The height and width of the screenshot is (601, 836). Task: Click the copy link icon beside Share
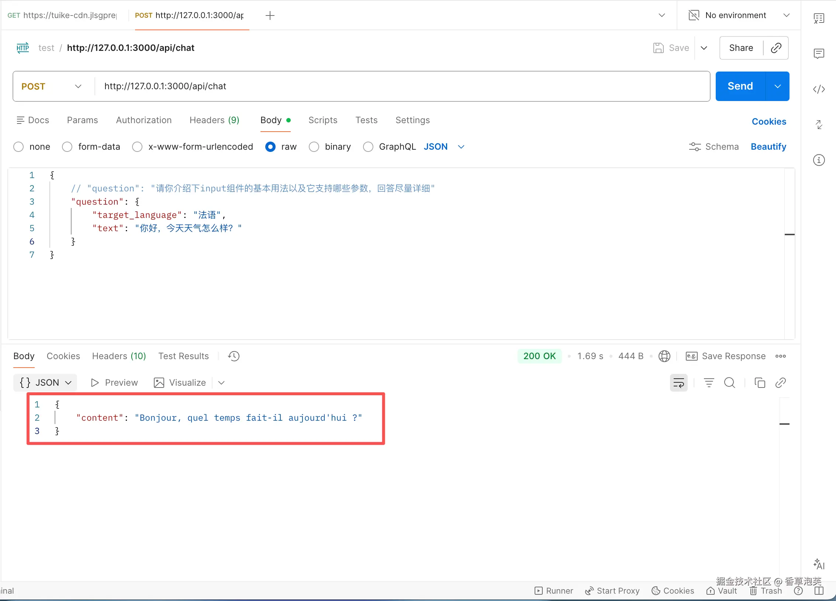pyautogui.click(x=776, y=48)
